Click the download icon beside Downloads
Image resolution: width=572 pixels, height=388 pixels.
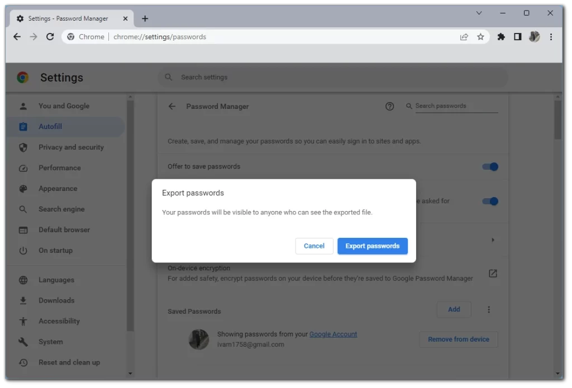tap(23, 300)
